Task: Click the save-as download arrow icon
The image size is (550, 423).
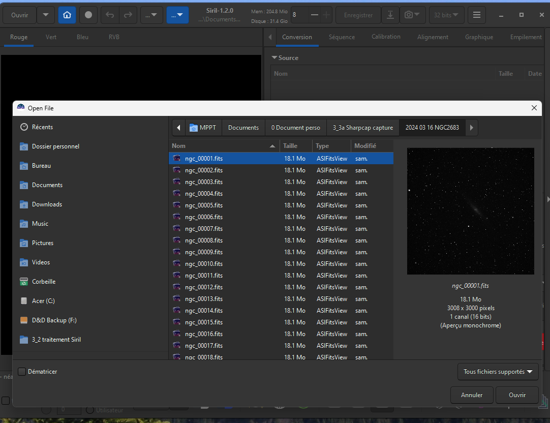Action: pos(390,15)
